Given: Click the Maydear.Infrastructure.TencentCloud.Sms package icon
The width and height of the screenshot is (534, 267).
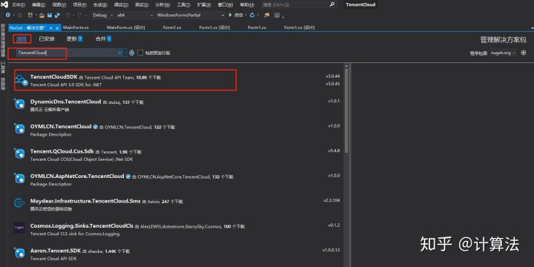Looking at the screenshot, I should [19, 203].
